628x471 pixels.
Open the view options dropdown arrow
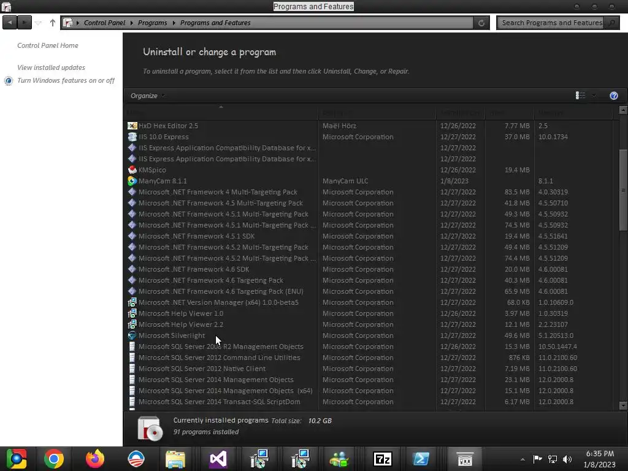(x=594, y=96)
